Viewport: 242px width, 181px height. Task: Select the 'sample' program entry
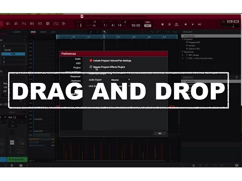[192, 46]
